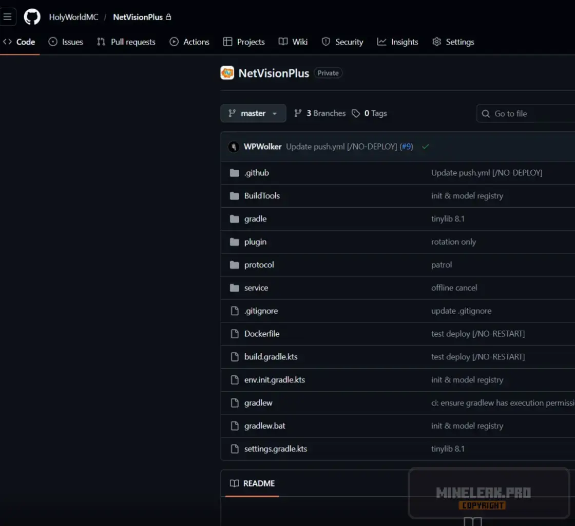The image size is (575, 526).
Task: Open the hamburger navigation menu
Action: pyautogui.click(x=8, y=17)
